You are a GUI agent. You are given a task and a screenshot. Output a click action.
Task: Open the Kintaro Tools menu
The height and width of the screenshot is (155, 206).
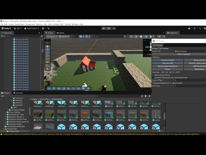pyautogui.click(x=58, y=24)
